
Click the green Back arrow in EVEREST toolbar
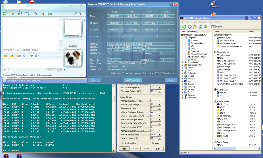184,27
